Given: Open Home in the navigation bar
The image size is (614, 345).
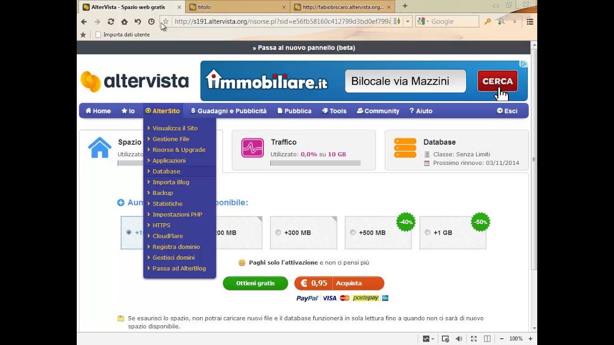Looking at the screenshot, I should [x=98, y=111].
